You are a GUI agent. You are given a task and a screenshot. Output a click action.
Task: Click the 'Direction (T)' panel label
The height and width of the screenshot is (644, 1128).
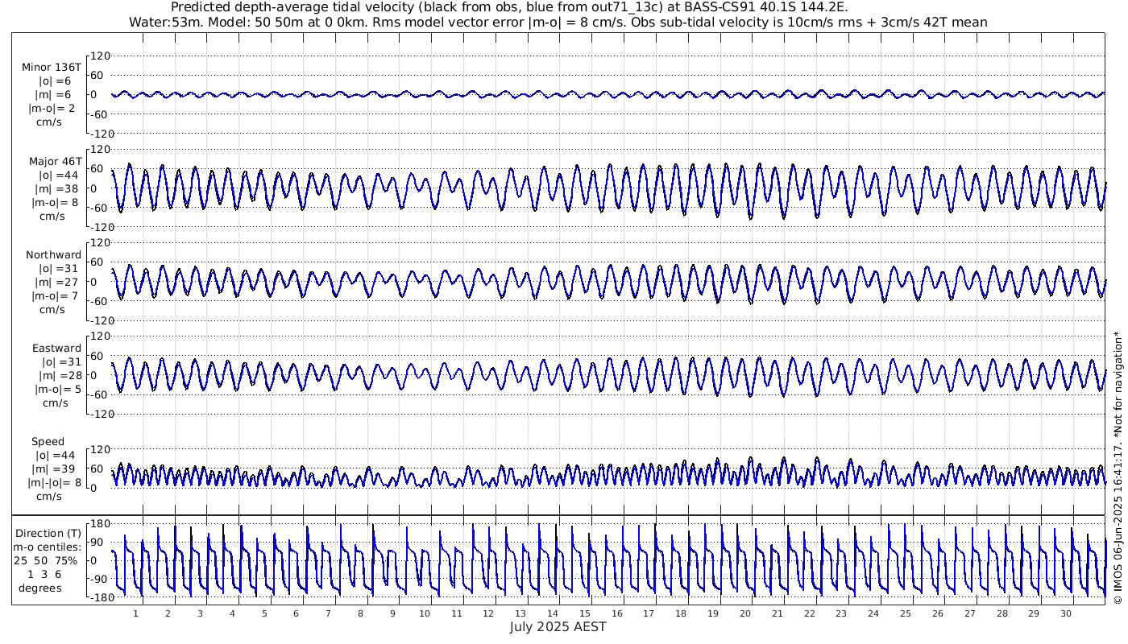tap(49, 533)
